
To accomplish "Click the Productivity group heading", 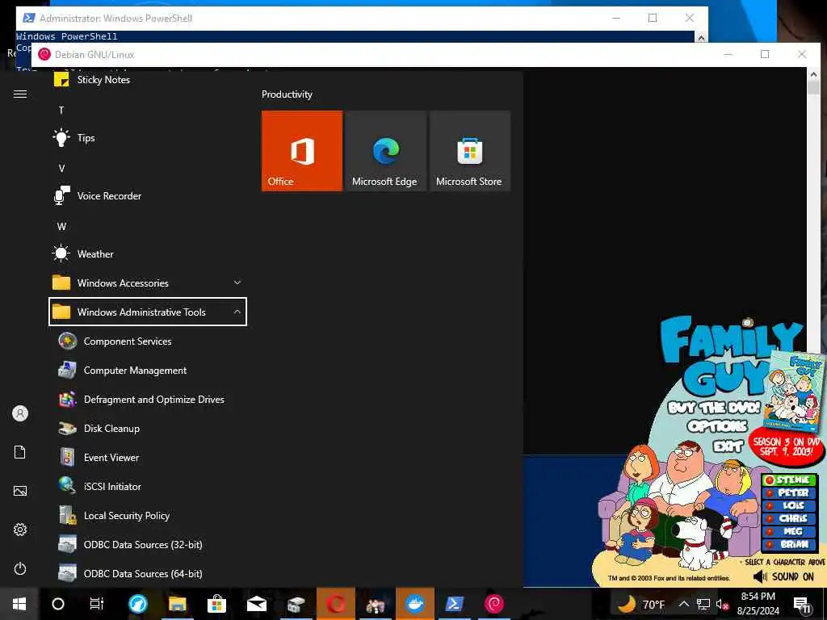I will point(287,94).
